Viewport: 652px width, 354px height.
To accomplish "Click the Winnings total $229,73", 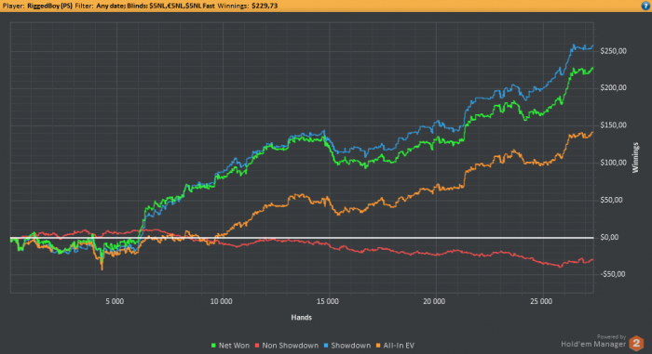I will (265, 6).
